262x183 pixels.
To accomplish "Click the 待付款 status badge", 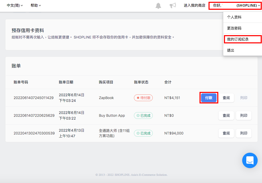I will tap(143, 98).
